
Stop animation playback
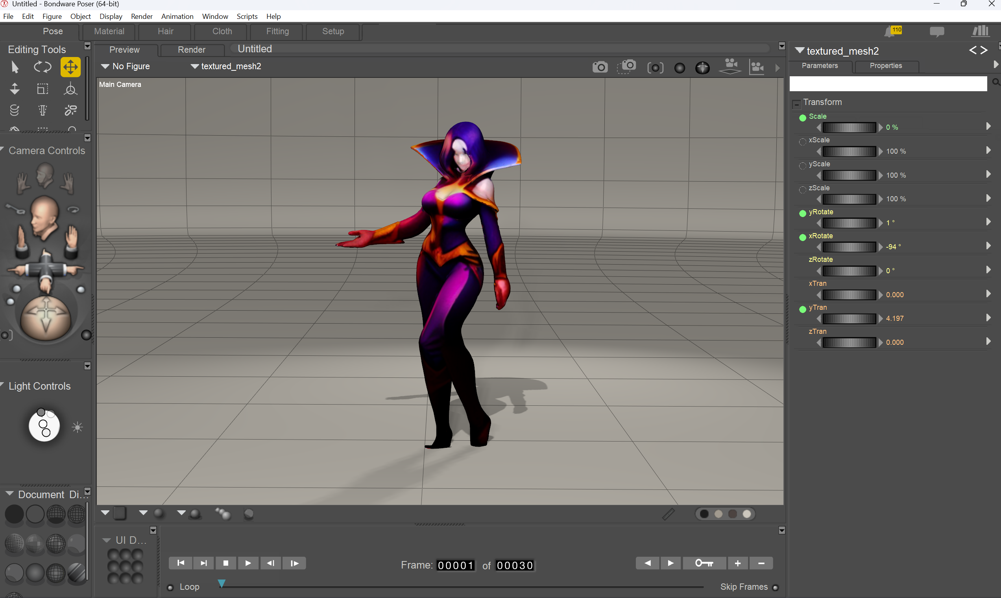pyautogui.click(x=226, y=563)
